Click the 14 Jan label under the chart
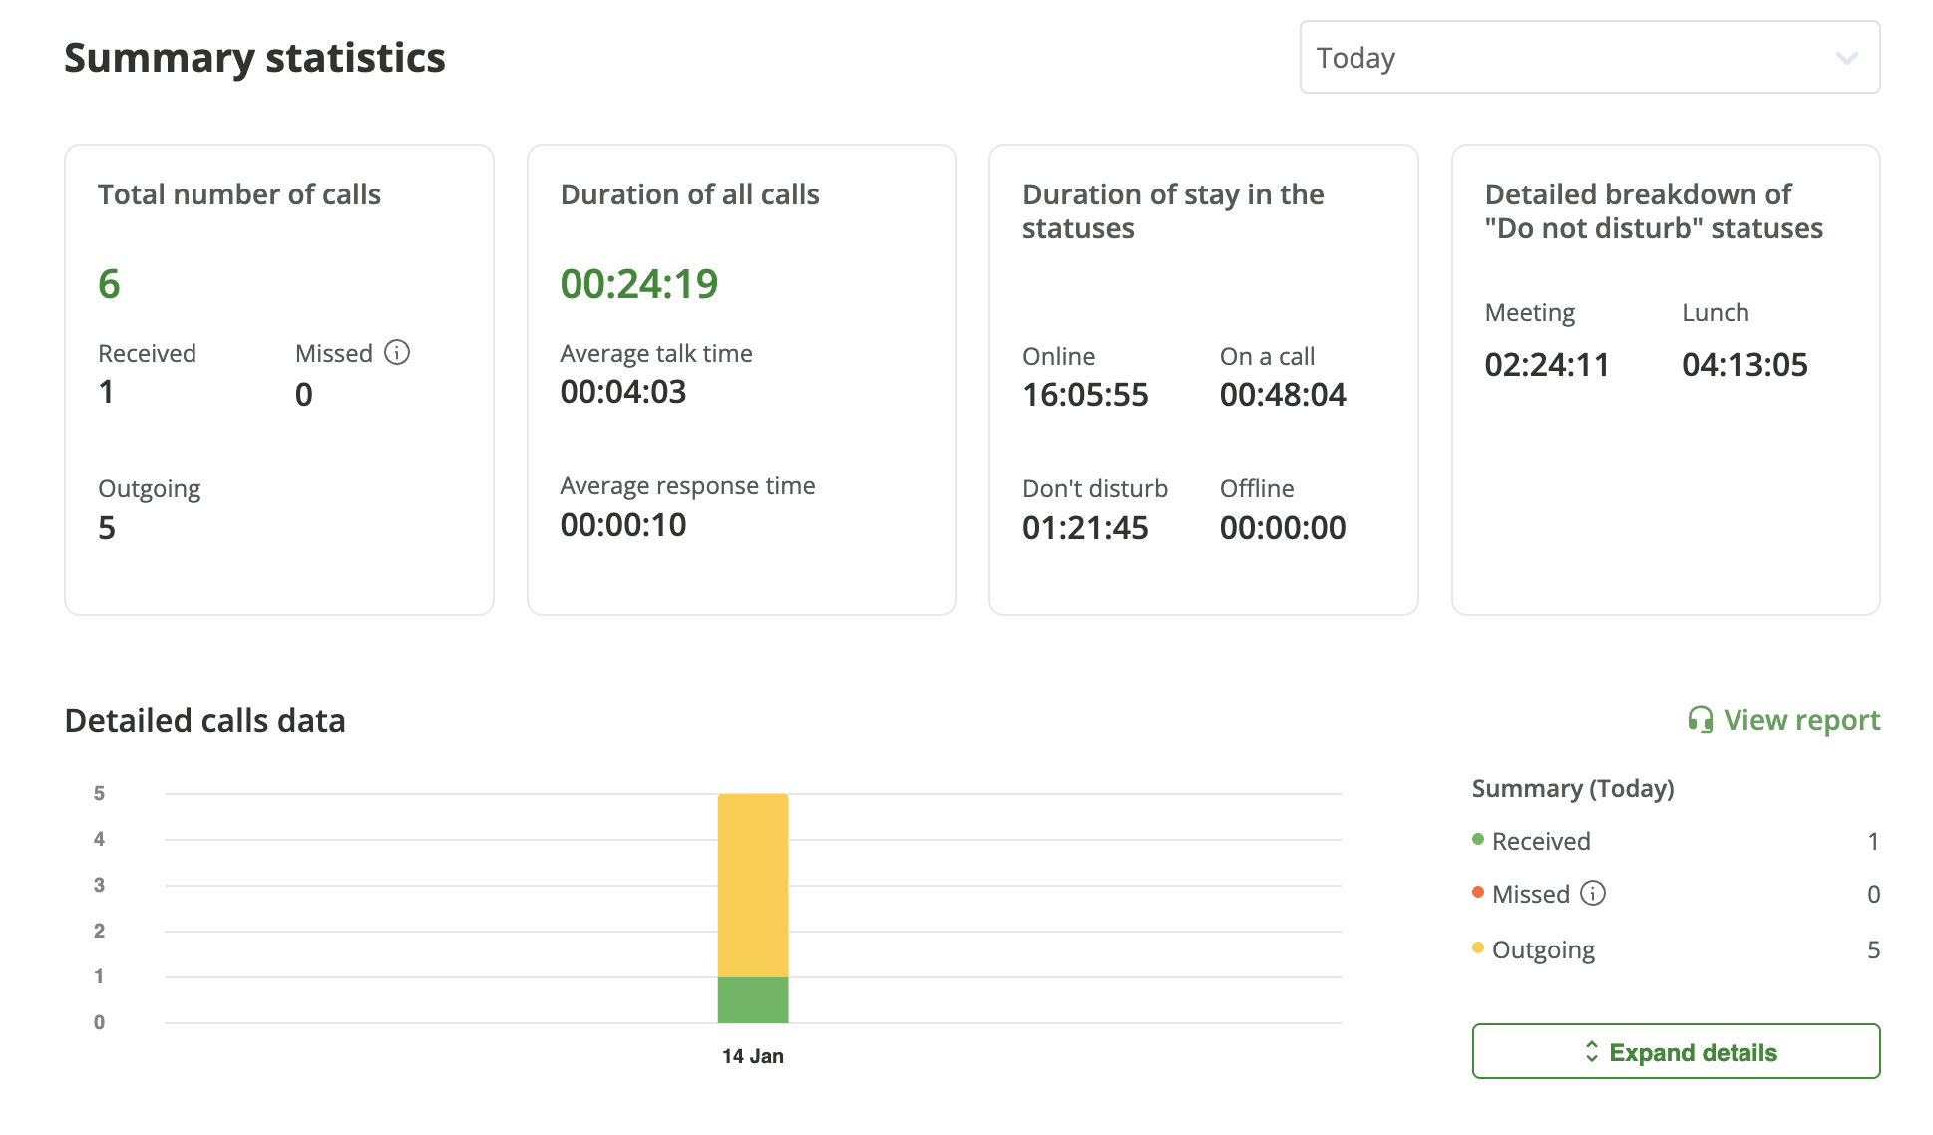Viewport: 1933px width, 1135px height. pyautogui.click(x=752, y=1055)
